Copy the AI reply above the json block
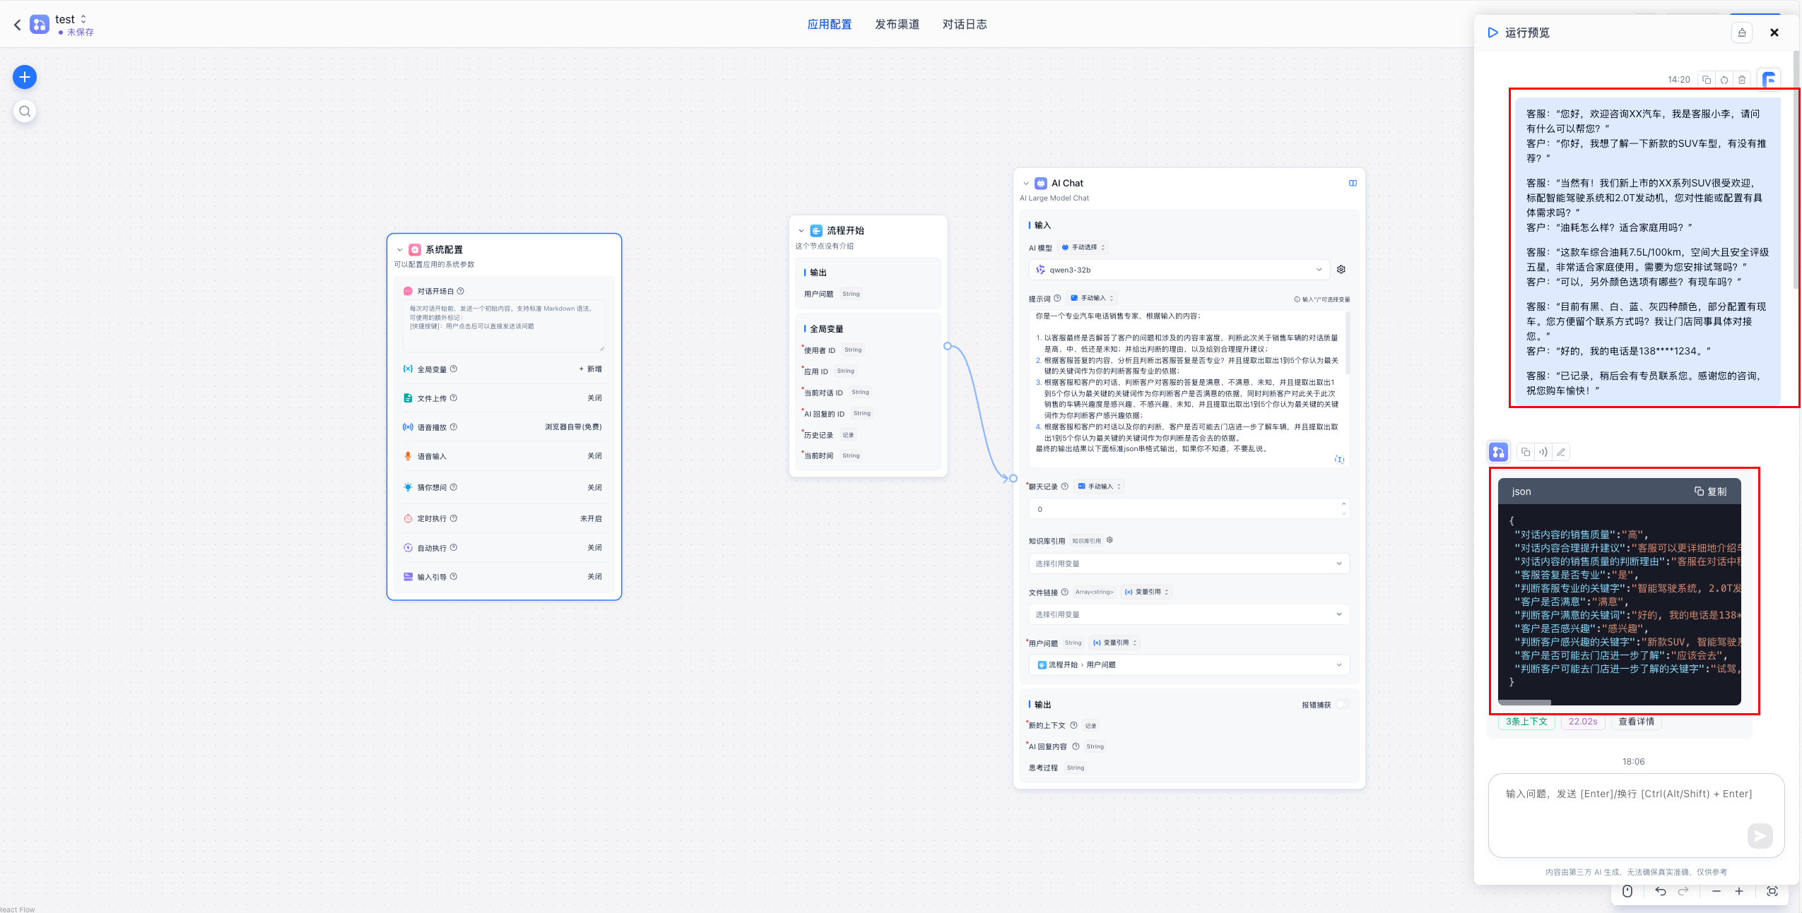This screenshot has height=913, width=1802. point(1525,452)
